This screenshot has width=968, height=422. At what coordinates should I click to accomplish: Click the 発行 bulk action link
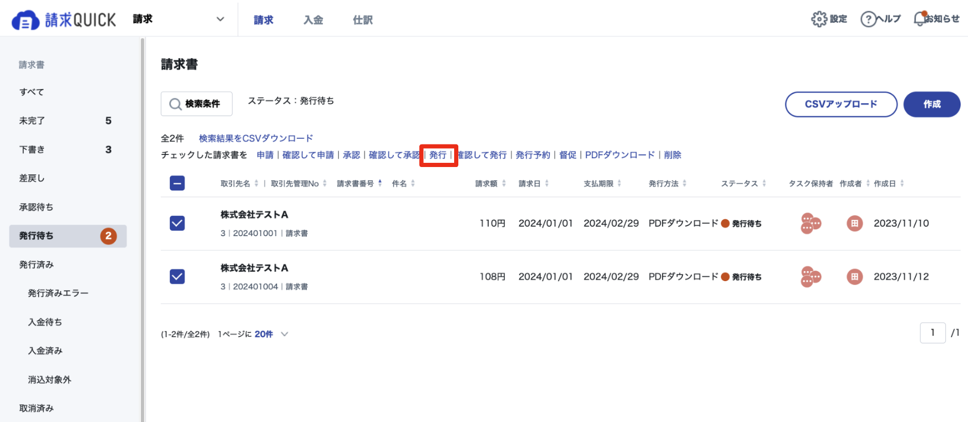click(438, 155)
